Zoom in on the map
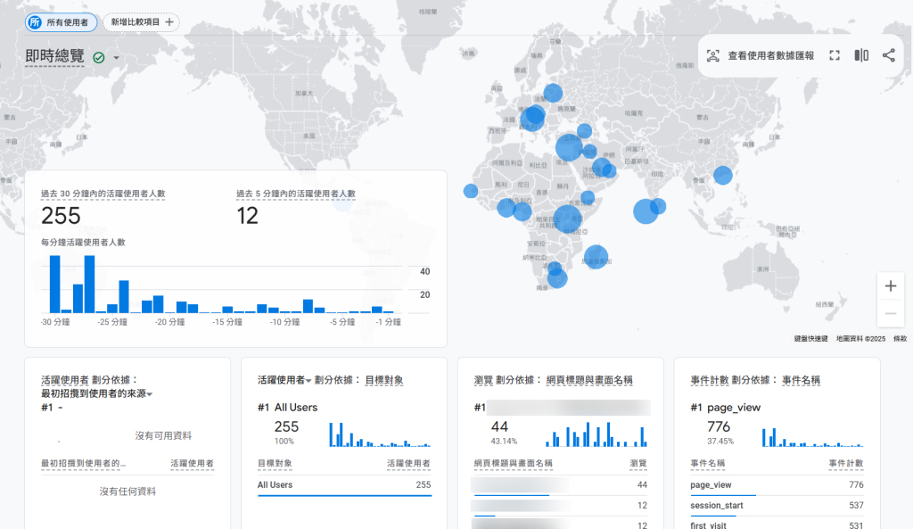Viewport: 913px width, 529px height. pyautogui.click(x=891, y=286)
